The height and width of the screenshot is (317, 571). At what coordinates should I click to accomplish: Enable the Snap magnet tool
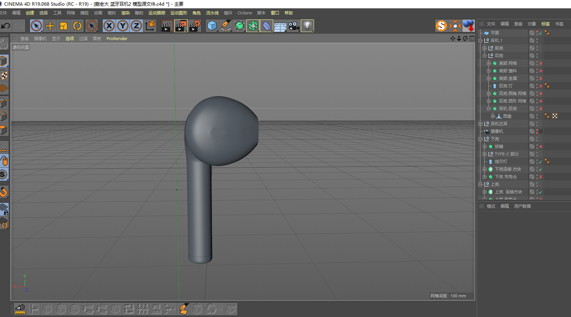click(x=4, y=192)
